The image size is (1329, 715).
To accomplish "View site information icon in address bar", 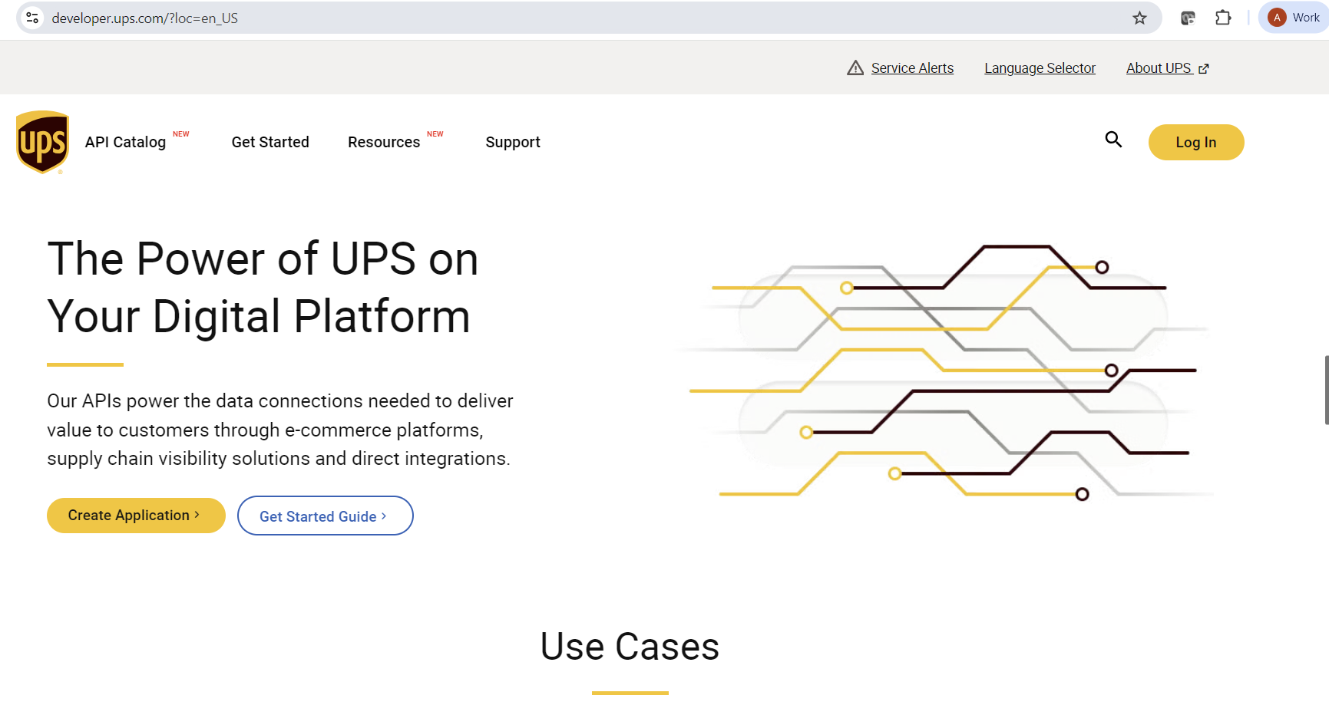I will click(x=32, y=18).
